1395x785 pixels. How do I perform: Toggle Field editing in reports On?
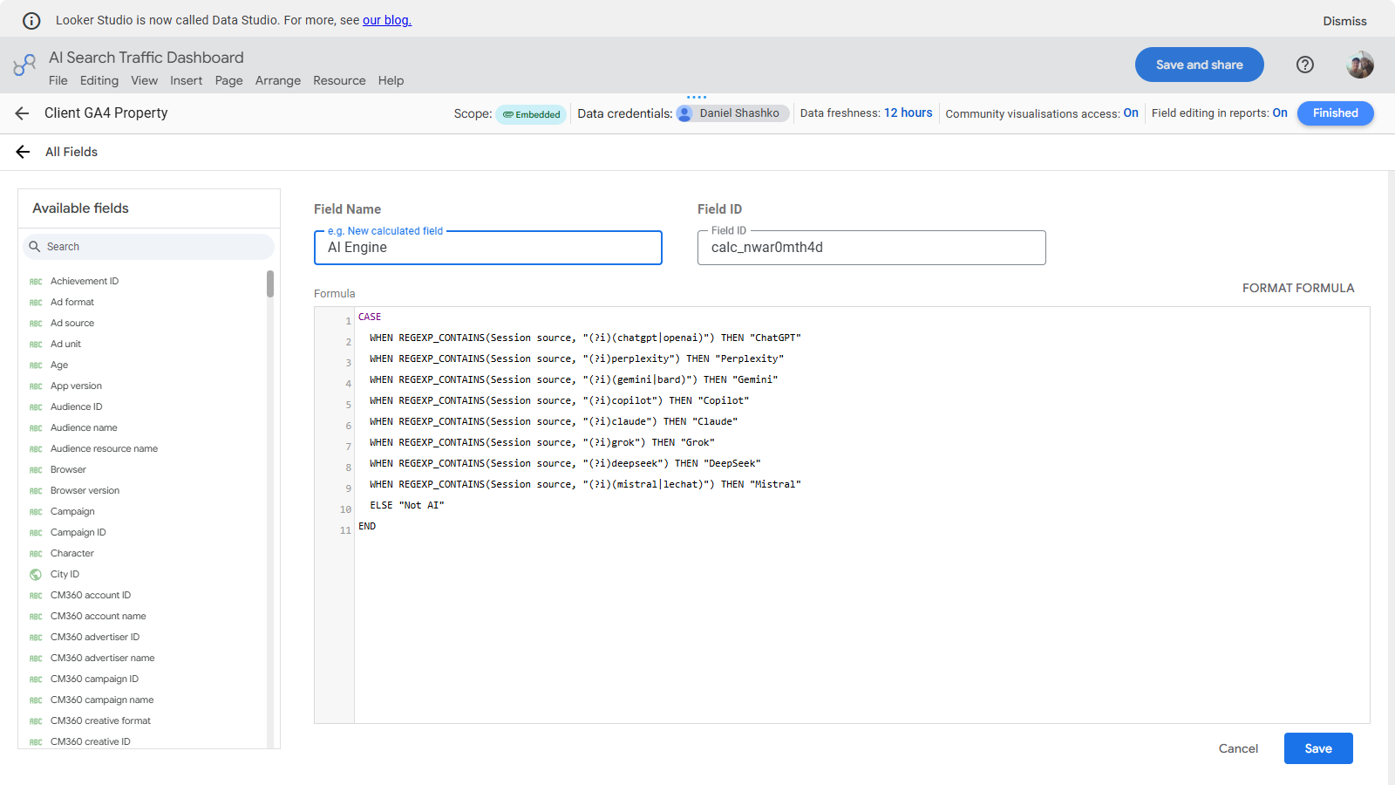click(x=1280, y=113)
